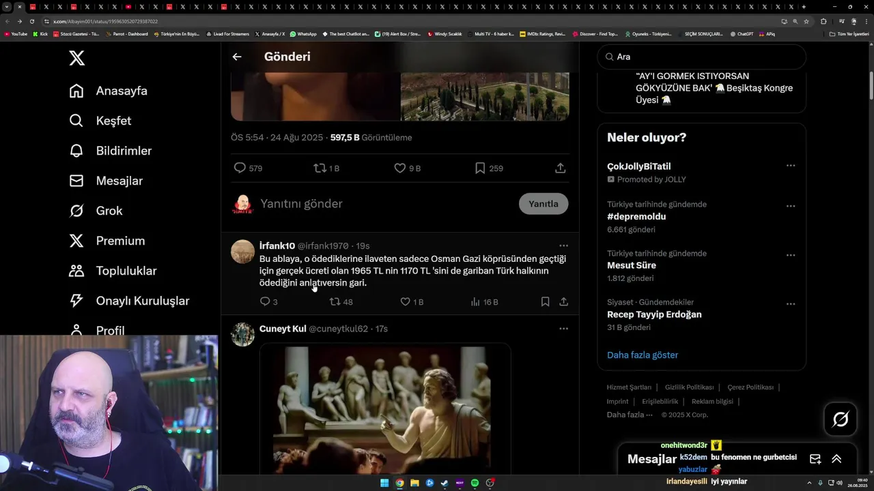874x491 pixels.
Task: Bookmark this page with star icon
Action: pos(806,21)
